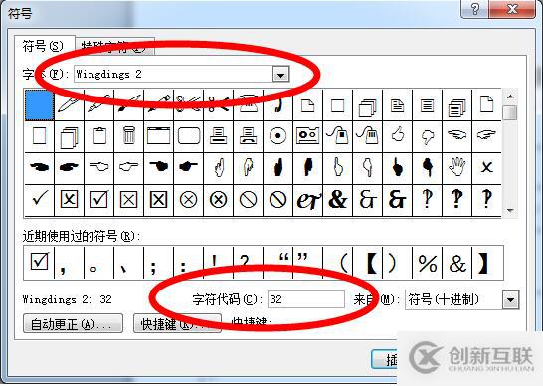Close the 符号 dialog
The width and height of the screenshot is (543, 386).
tap(512, 9)
